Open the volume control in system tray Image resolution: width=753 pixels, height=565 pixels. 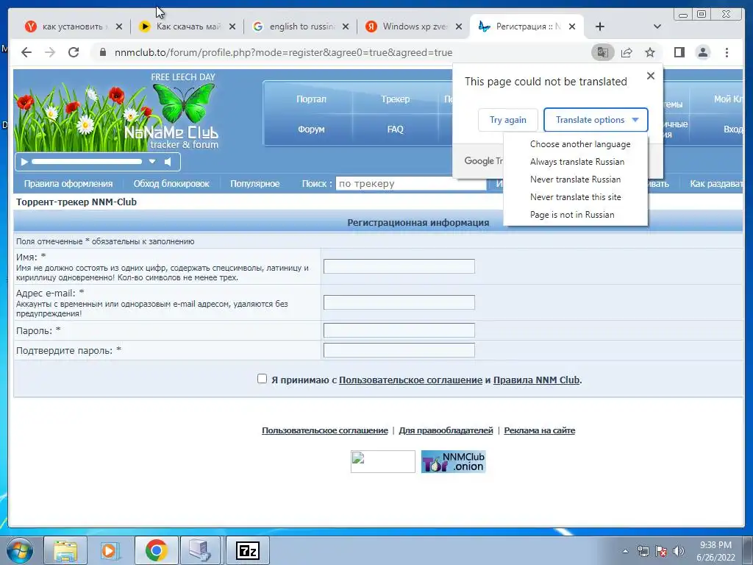pyautogui.click(x=679, y=551)
